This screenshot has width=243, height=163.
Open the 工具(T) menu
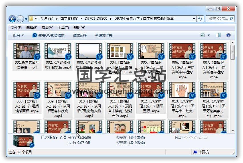tap(63, 28)
